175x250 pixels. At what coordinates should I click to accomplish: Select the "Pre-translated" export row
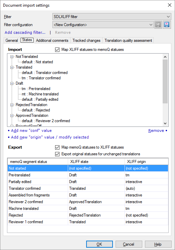point(88,175)
